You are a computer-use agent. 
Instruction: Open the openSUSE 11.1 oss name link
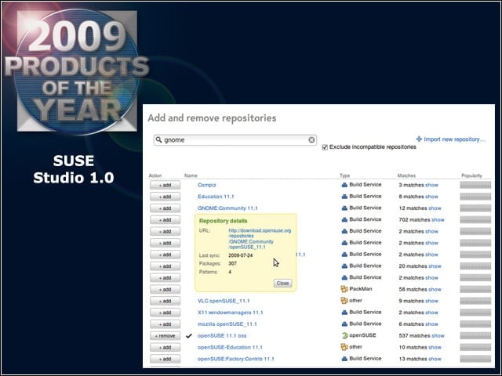222,336
